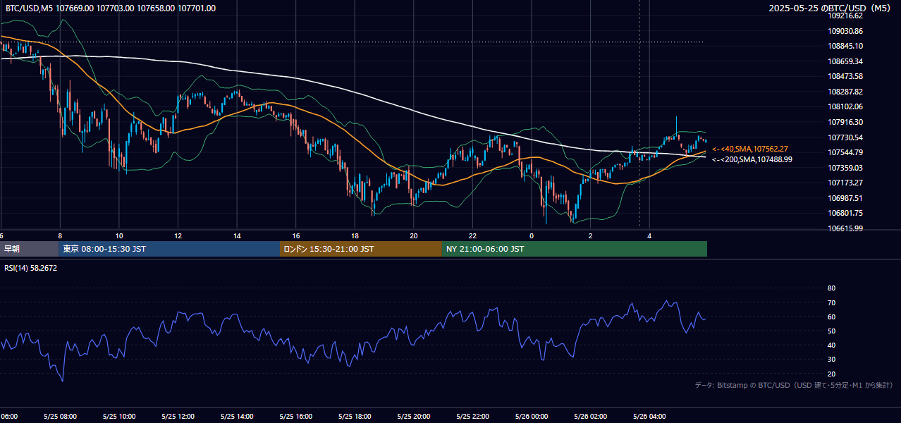901x423 pixels.
Task: Click the Bitstamp data source credit text
Action: tap(794, 385)
